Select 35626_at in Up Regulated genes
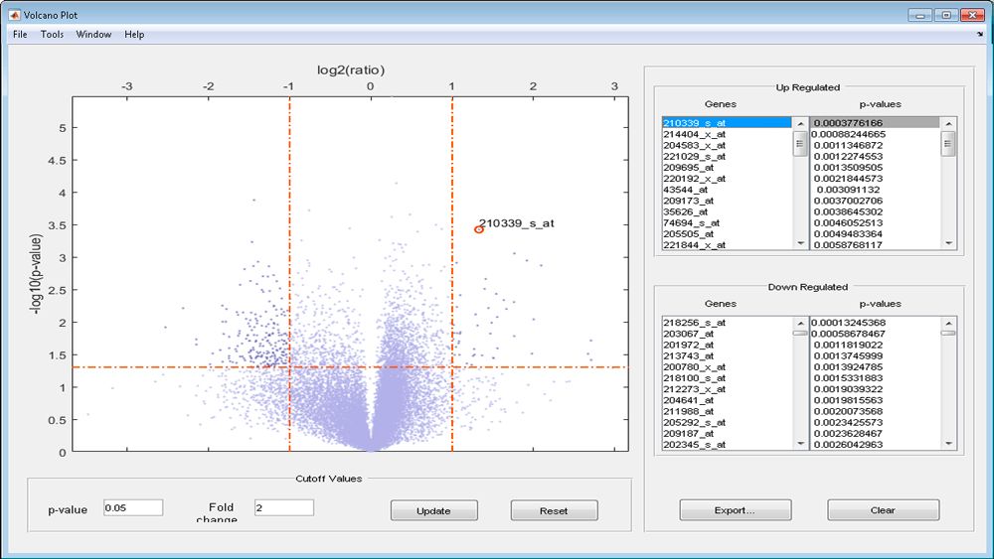This screenshot has height=559, width=994. (727, 211)
